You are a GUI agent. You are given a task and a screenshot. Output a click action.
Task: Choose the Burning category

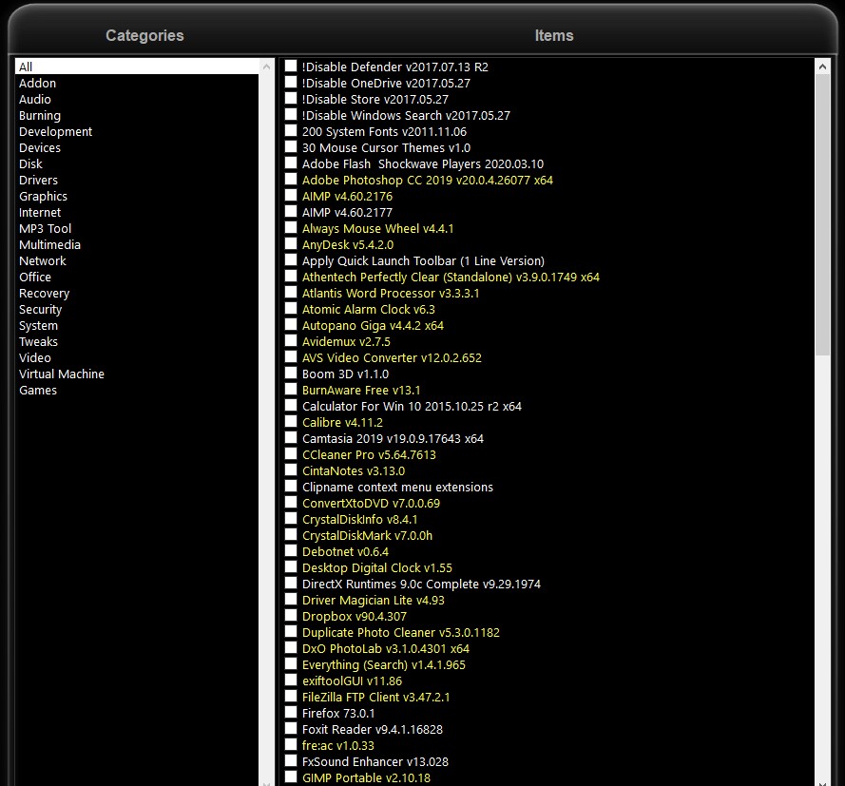(x=137, y=115)
